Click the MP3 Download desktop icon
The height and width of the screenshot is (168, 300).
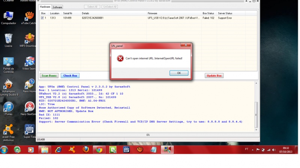[x=28, y=40]
